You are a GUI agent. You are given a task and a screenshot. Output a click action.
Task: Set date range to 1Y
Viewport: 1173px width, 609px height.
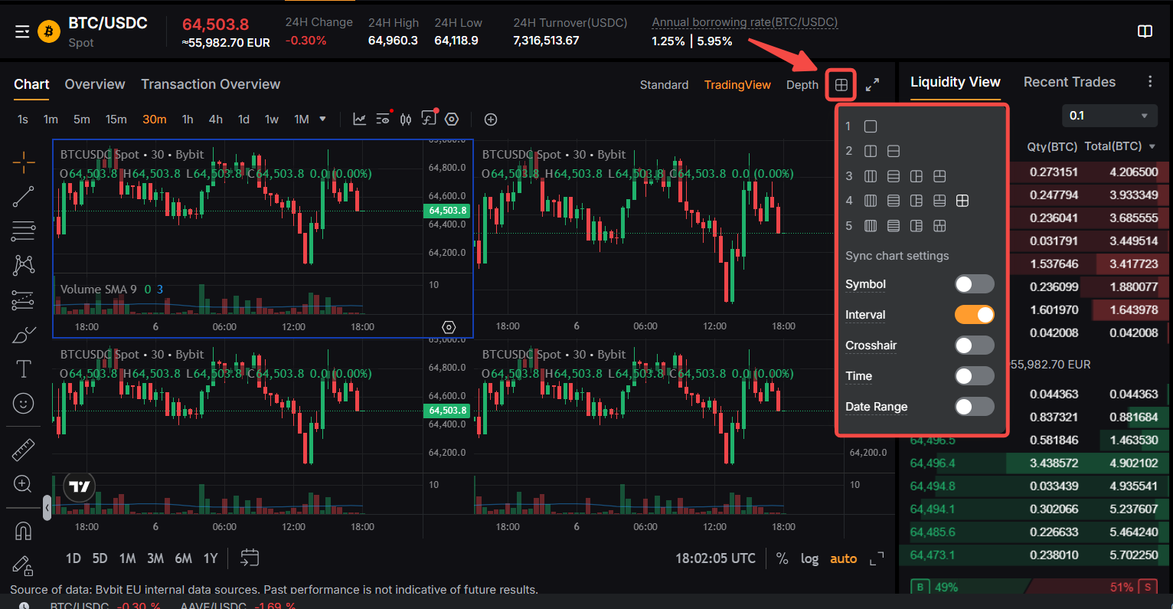[211, 558]
